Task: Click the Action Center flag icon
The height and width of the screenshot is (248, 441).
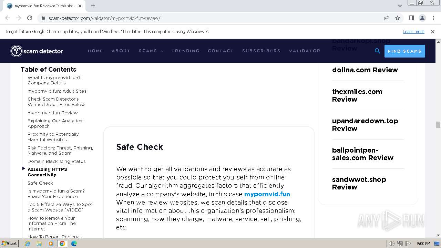Action: tap(408, 244)
